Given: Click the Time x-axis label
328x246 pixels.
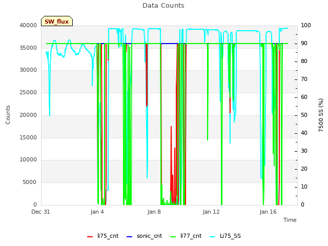Looking at the screenshot, I should pos(290,220).
